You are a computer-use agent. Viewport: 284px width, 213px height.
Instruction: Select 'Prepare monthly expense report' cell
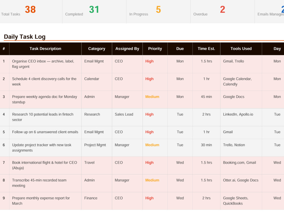pyautogui.click(x=45, y=201)
